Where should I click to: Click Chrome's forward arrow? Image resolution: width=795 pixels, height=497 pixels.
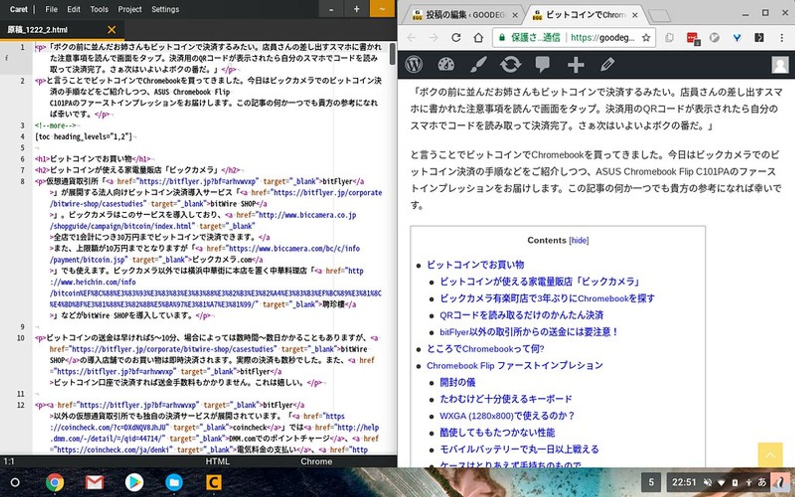(434, 37)
